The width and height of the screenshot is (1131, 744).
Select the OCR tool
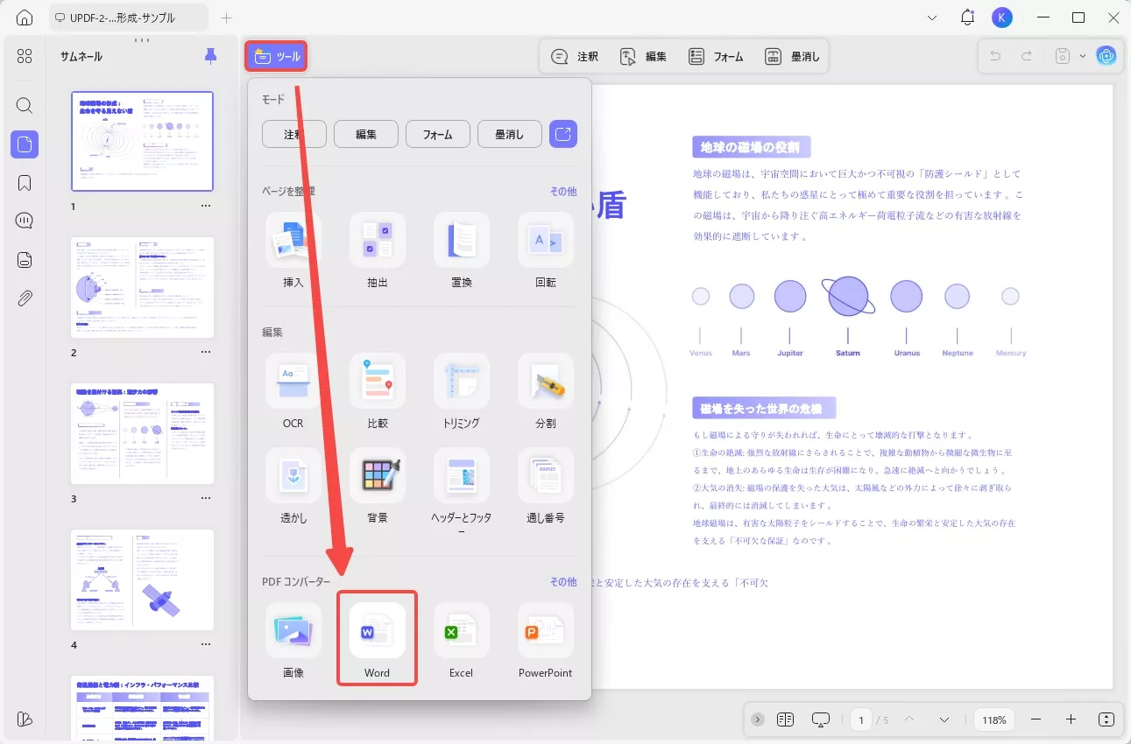tap(293, 393)
